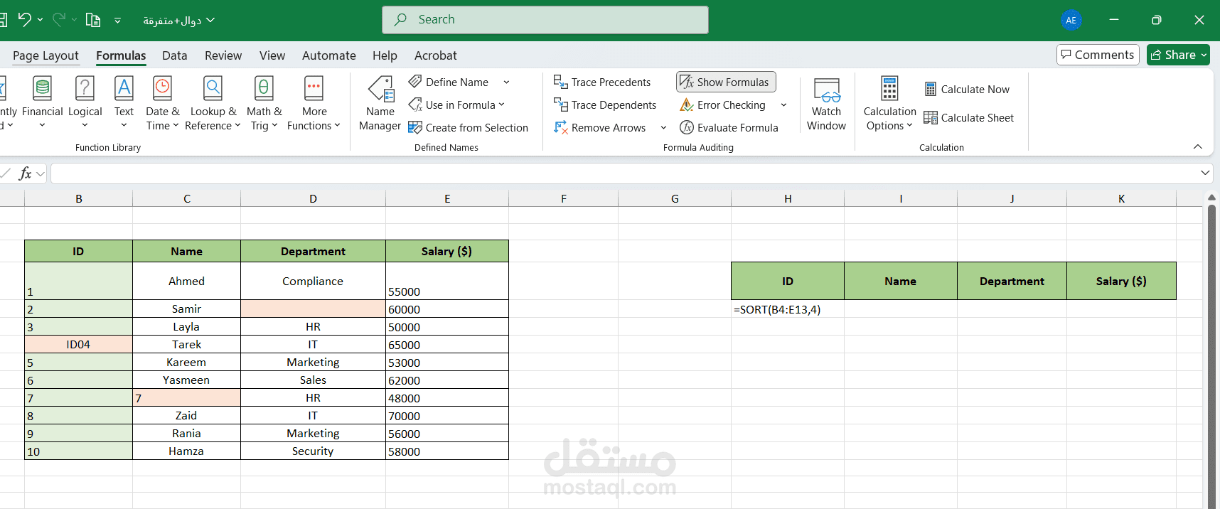Select the Formulas tab

point(121,55)
